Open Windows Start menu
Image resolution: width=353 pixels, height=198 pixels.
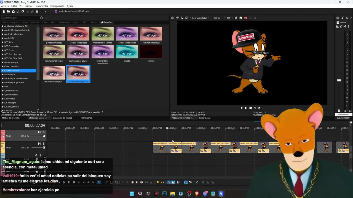pos(132,194)
